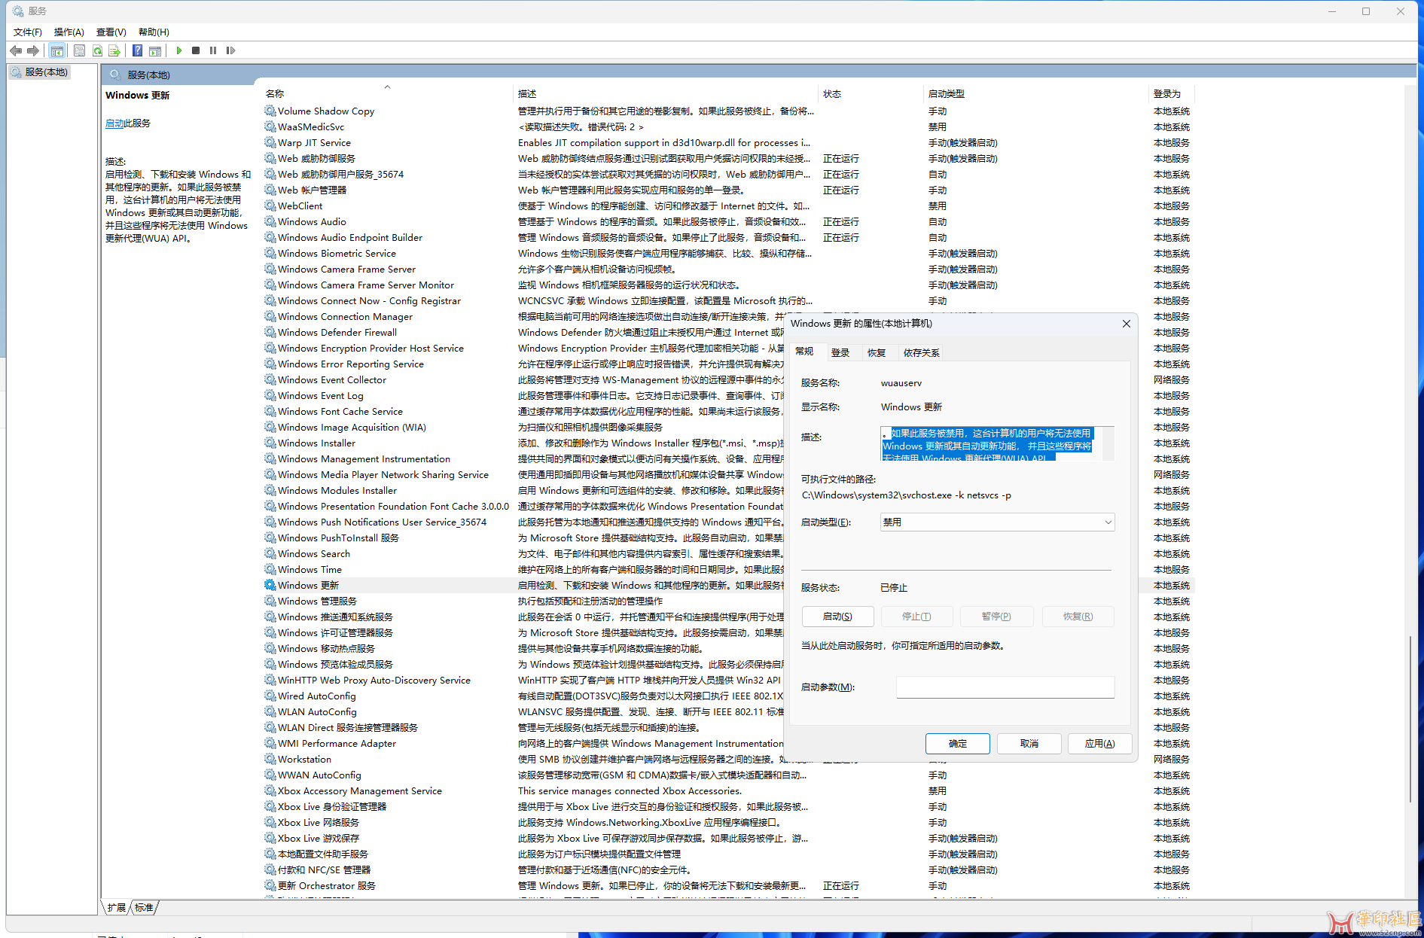The width and height of the screenshot is (1424, 938).
Task: Sort services by the 登录为 column header
Action: [1172, 93]
